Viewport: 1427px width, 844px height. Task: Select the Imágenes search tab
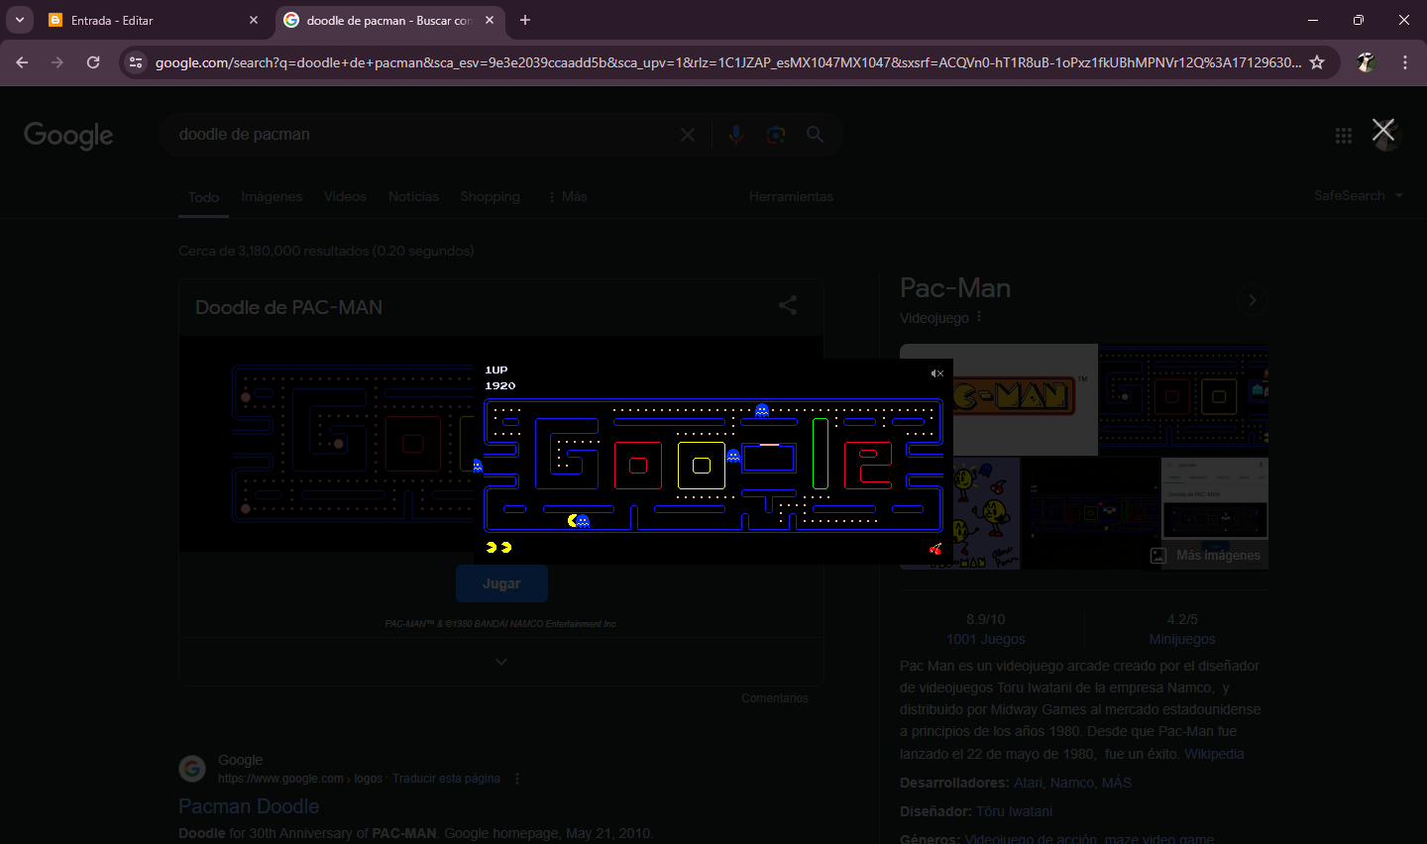click(272, 196)
